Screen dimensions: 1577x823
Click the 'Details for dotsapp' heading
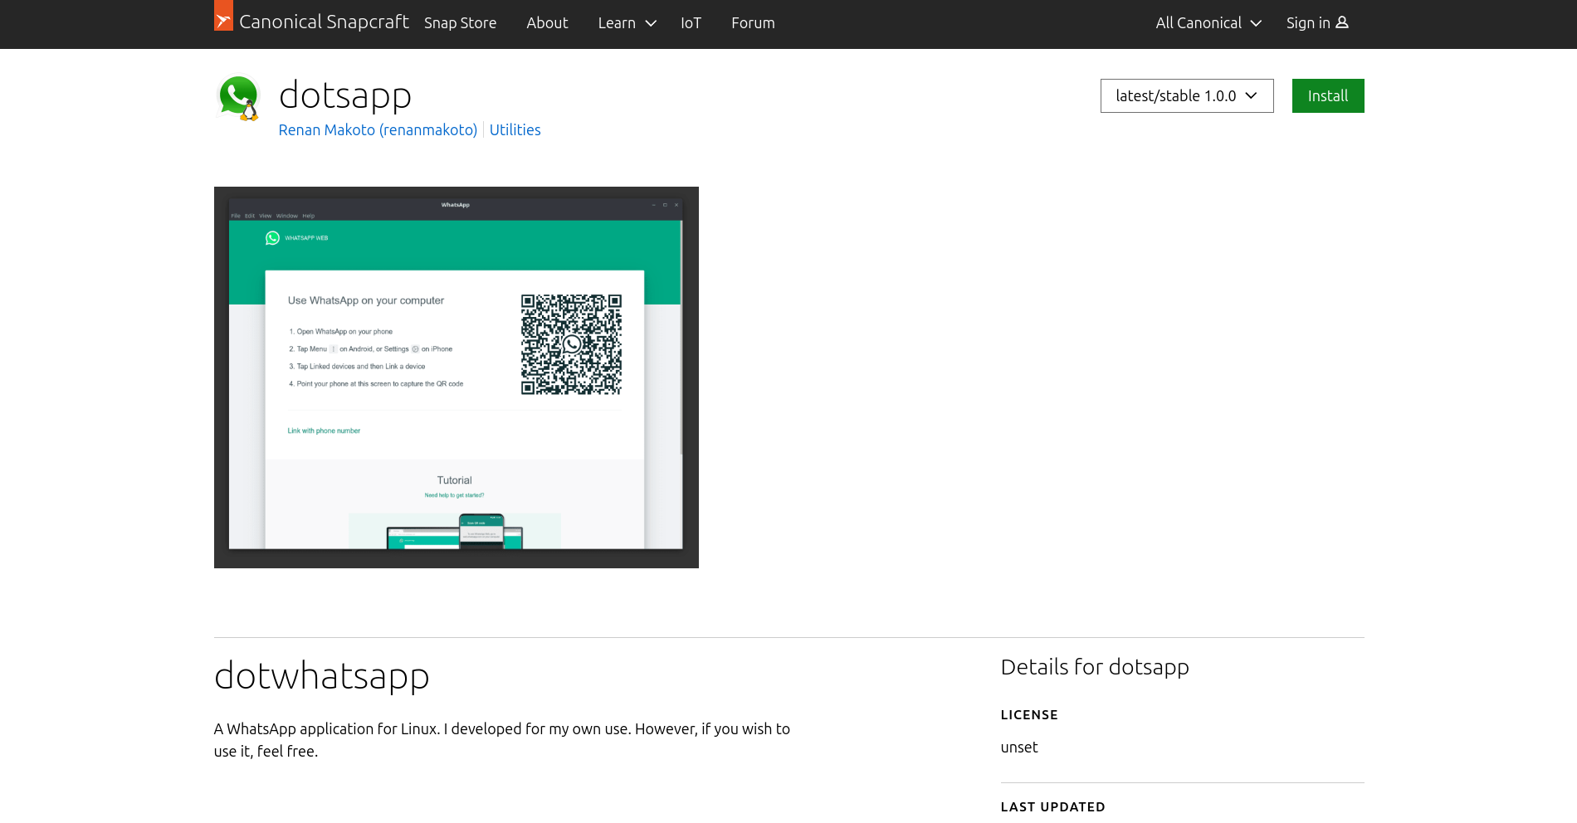click(x=1095, y=667)
